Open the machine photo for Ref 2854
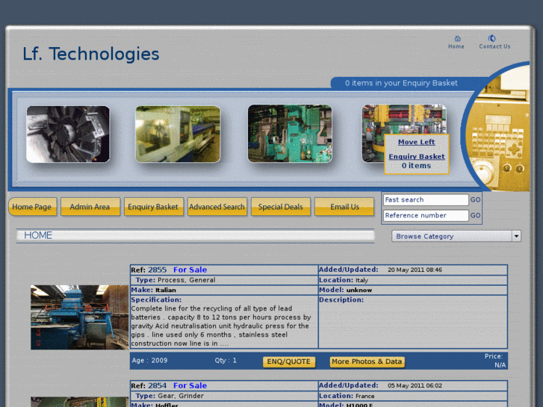The height and width of the screenshot is (407, 543). [80, 402]
